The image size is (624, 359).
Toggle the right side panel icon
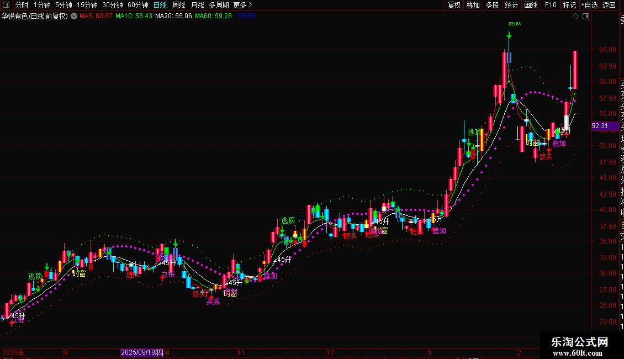click(x=585, y=17)
